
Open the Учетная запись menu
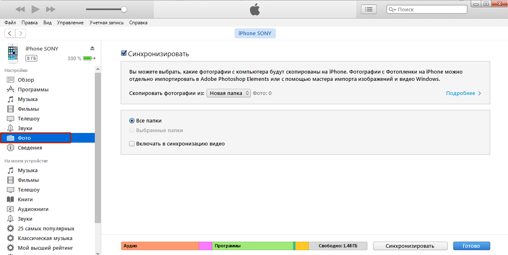(107, 23)
